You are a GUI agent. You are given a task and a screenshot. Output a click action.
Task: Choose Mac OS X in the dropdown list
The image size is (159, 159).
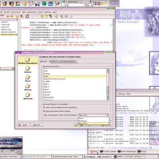click(94, 124)
